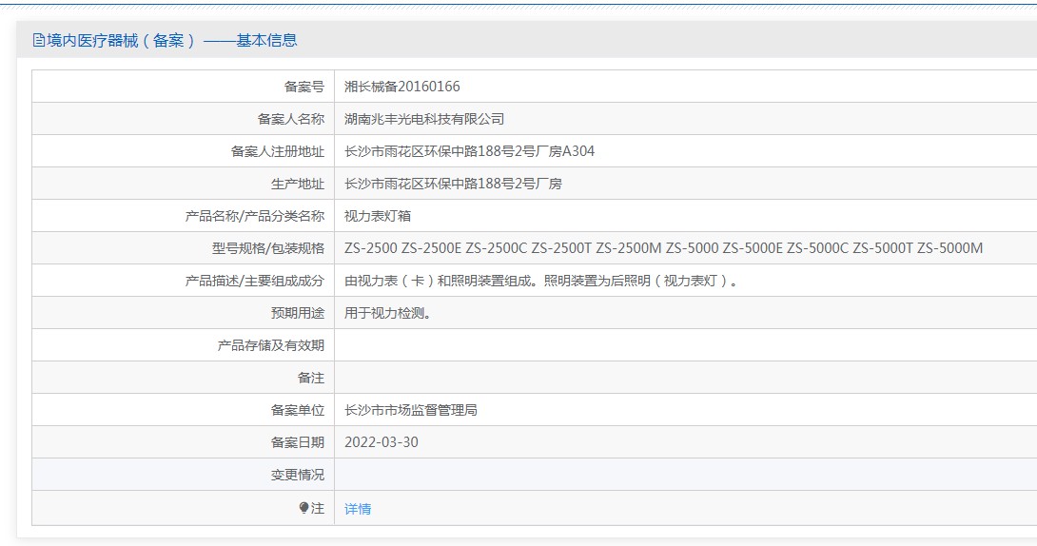
Task: Click the label 变更情况
Action: 298,476
